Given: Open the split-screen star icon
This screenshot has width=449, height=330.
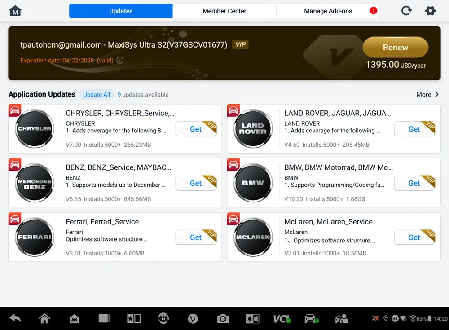Looking at the screenshot, I should coord(134,318).
